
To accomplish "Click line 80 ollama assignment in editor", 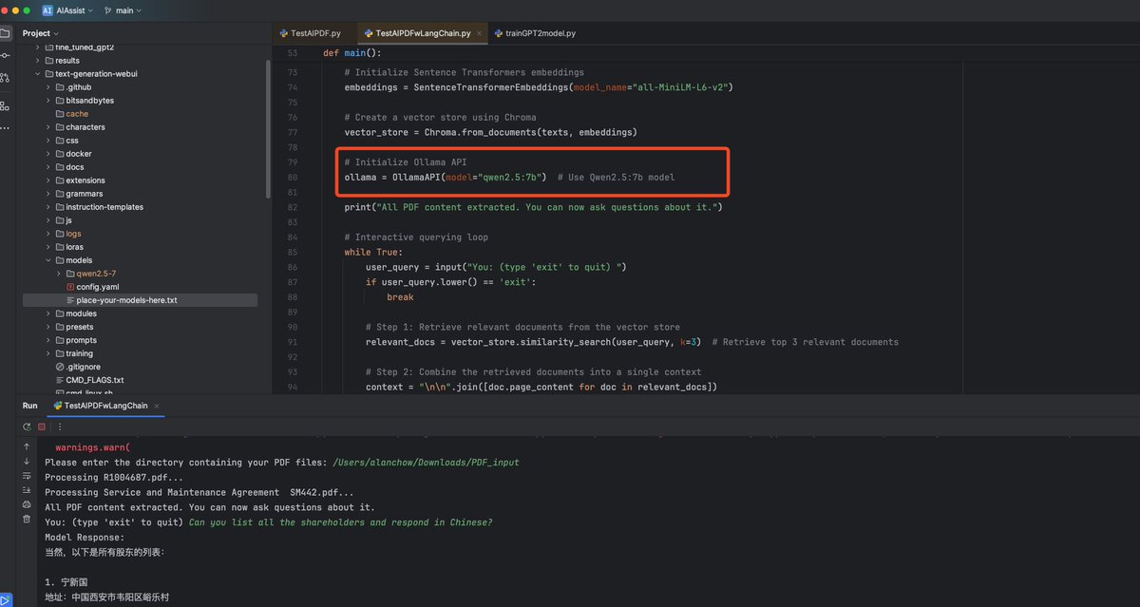I will (x=509, y=177).
